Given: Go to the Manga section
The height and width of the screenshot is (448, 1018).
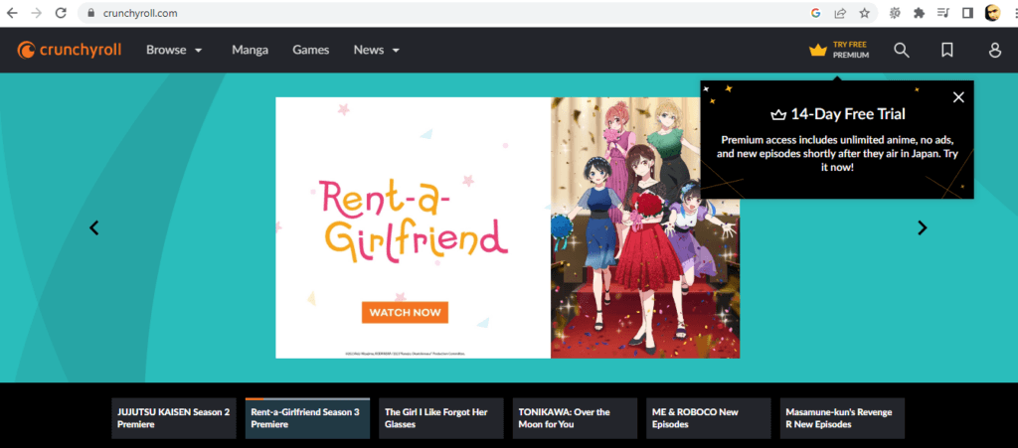Looking at the screenshot, I should tap(251, 50).
